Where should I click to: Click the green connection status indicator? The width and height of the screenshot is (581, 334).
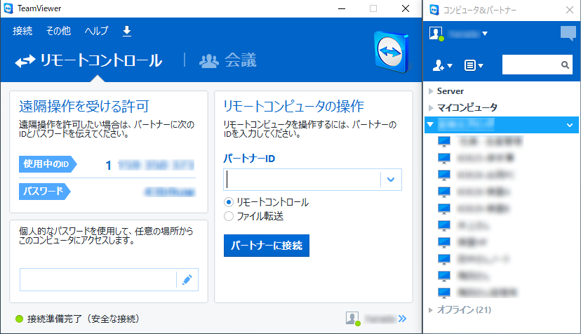pyautogui.click(x=19, y=319)
